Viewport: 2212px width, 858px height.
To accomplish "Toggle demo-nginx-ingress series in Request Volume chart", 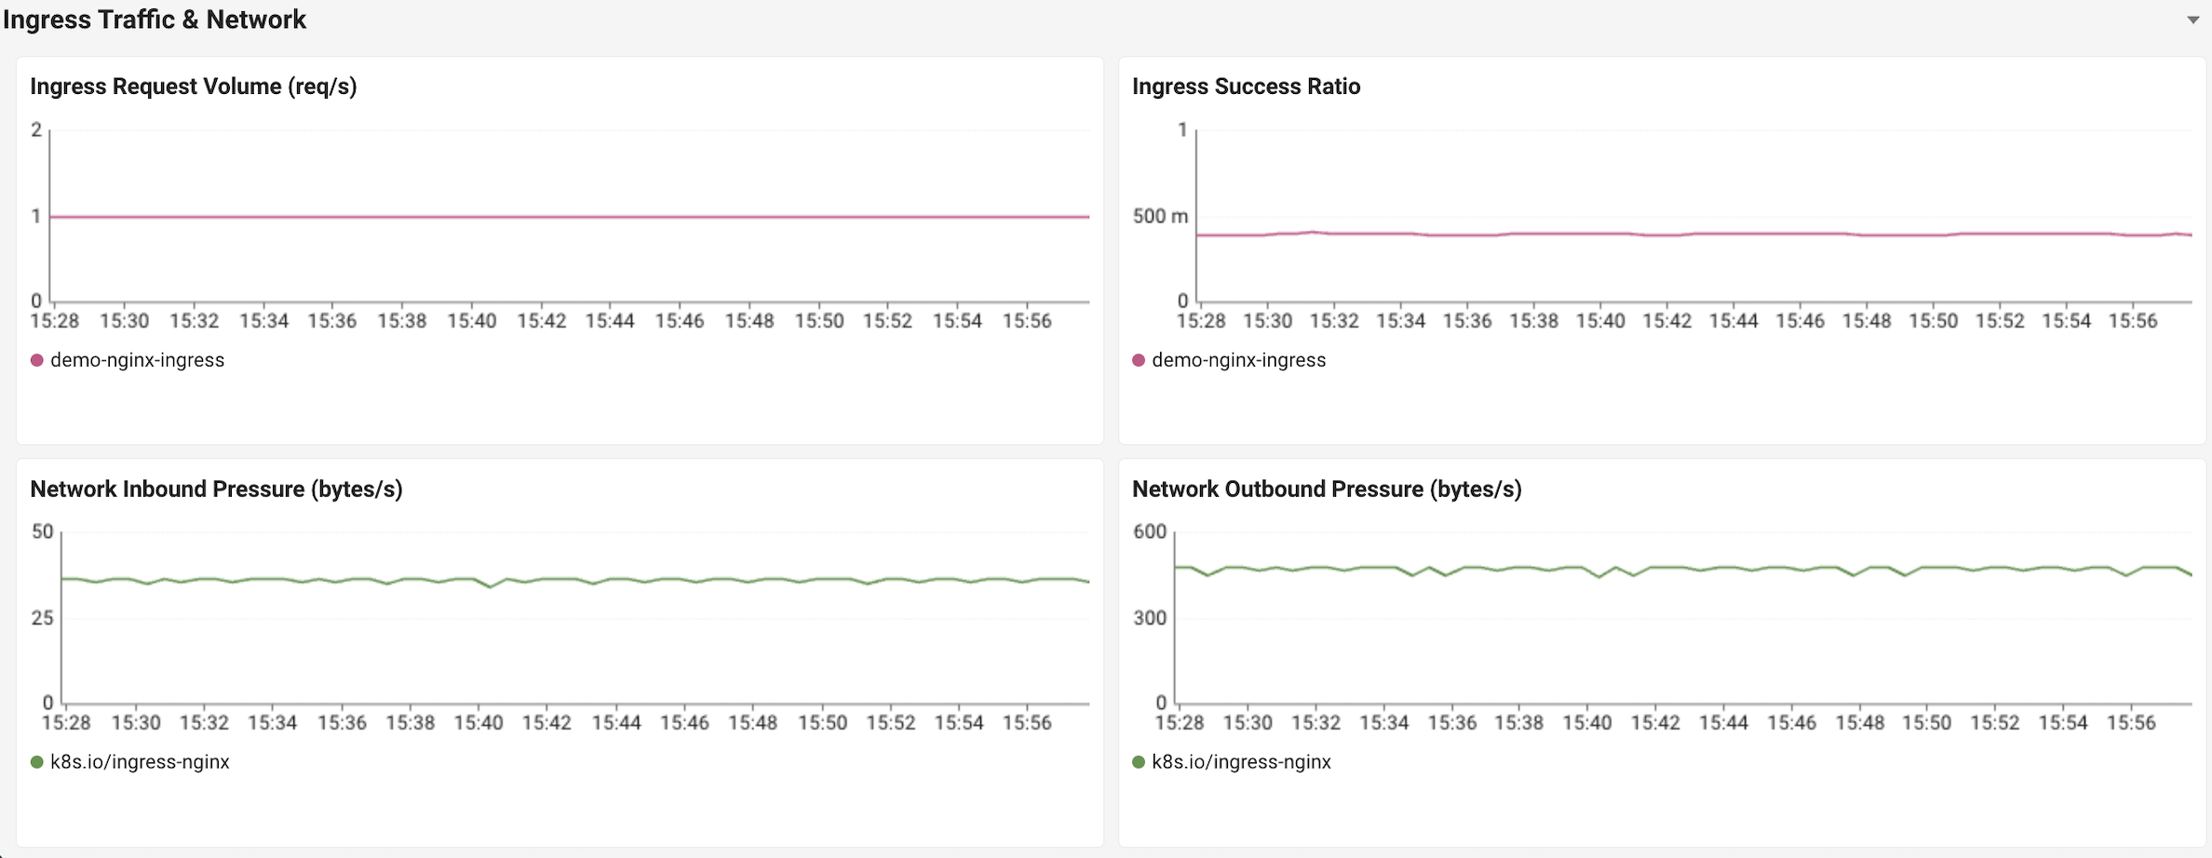I will coord(137,360).
